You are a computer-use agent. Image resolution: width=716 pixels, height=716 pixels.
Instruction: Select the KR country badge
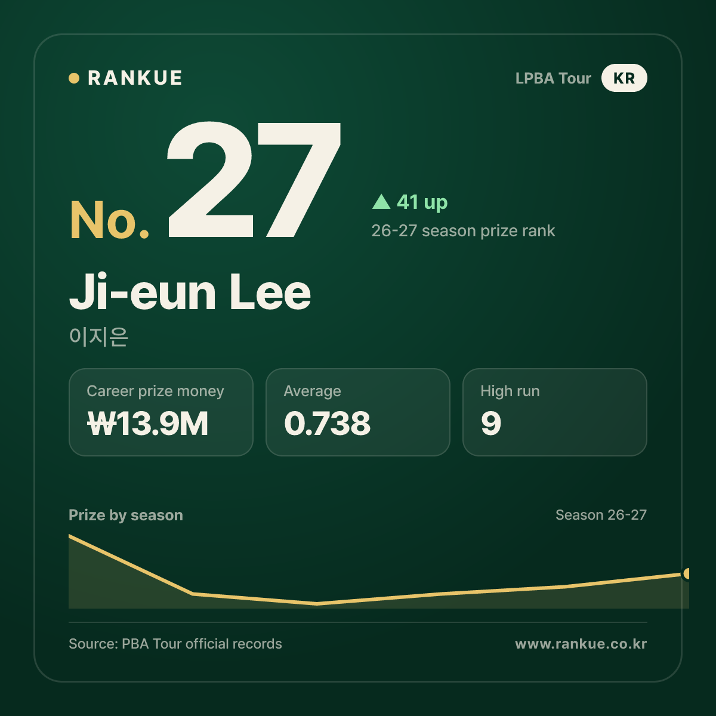coord(624,78)
